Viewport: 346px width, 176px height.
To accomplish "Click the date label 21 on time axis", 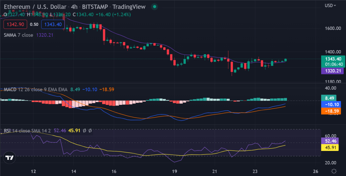I will 215,171.
